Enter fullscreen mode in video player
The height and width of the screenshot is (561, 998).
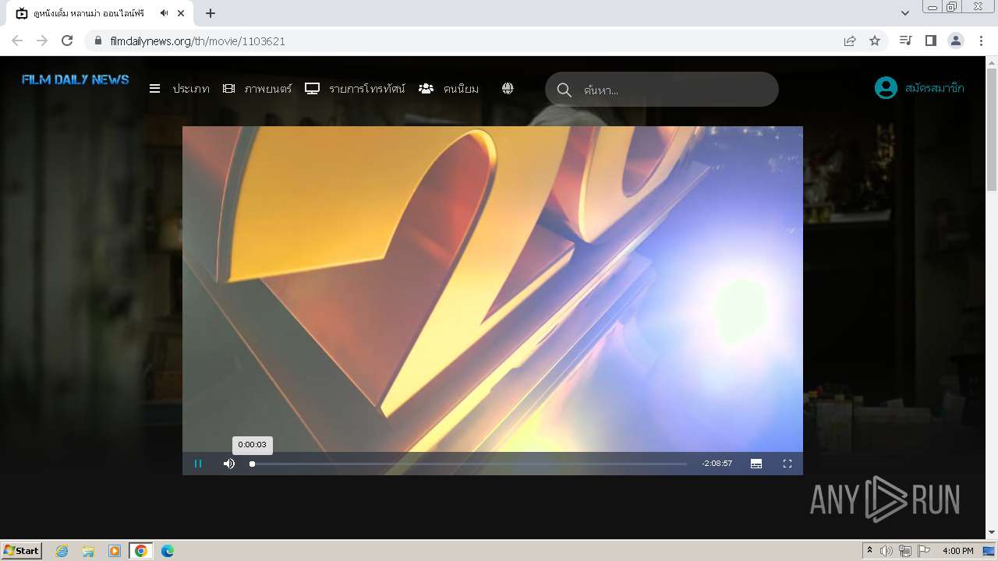787,464
